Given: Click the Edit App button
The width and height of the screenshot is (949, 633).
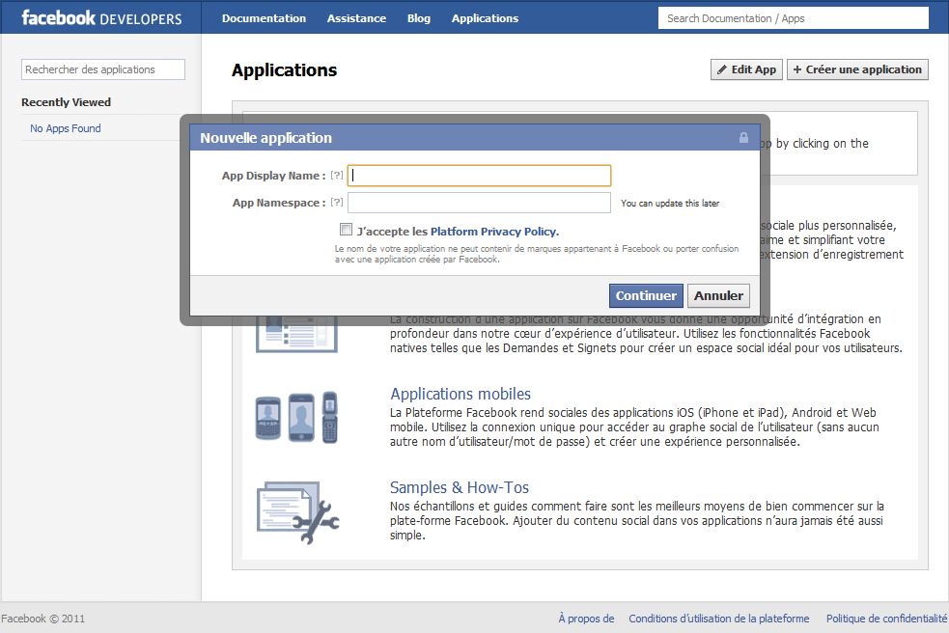Looking at the screenshot, I should coord(746,69).
